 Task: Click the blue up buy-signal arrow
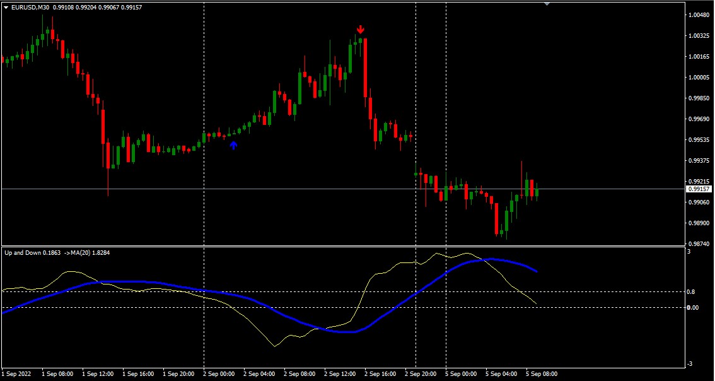pyautogui.click(x=233, y=145)
